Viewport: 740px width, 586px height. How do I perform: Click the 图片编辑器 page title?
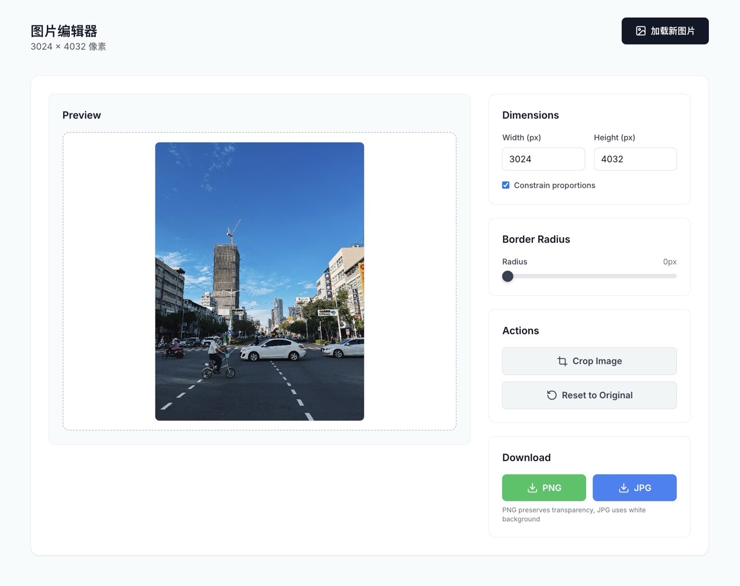click(64, 31)
